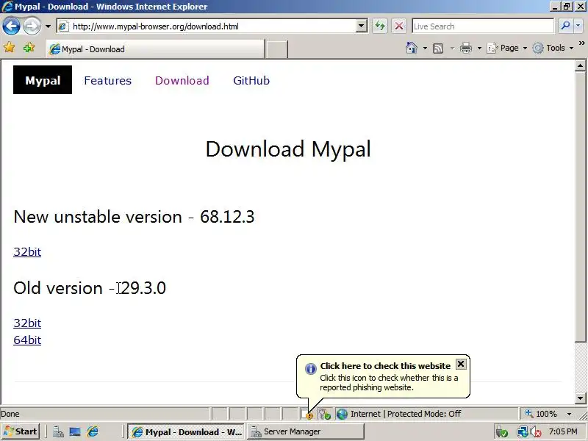Click the 7:05 PM clock
This screenshot has width=588, height=441.
563,431
